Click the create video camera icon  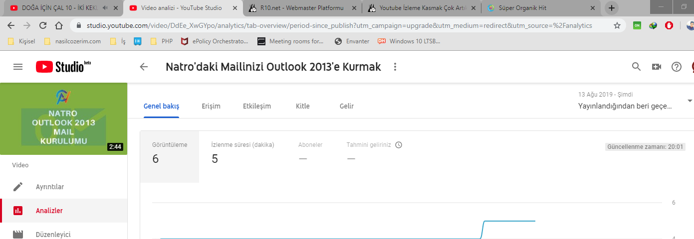point(657,67)
